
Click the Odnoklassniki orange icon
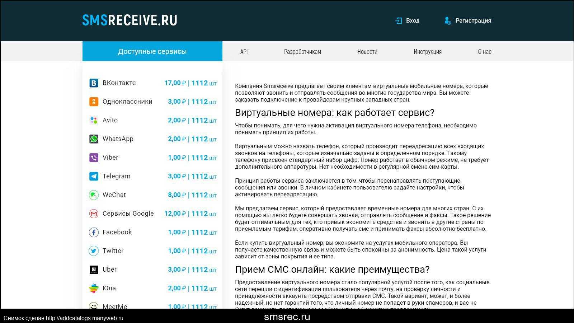[x=94, y=102]
